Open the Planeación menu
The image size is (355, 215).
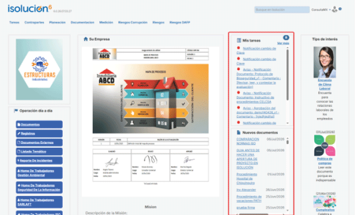(58, 22)
